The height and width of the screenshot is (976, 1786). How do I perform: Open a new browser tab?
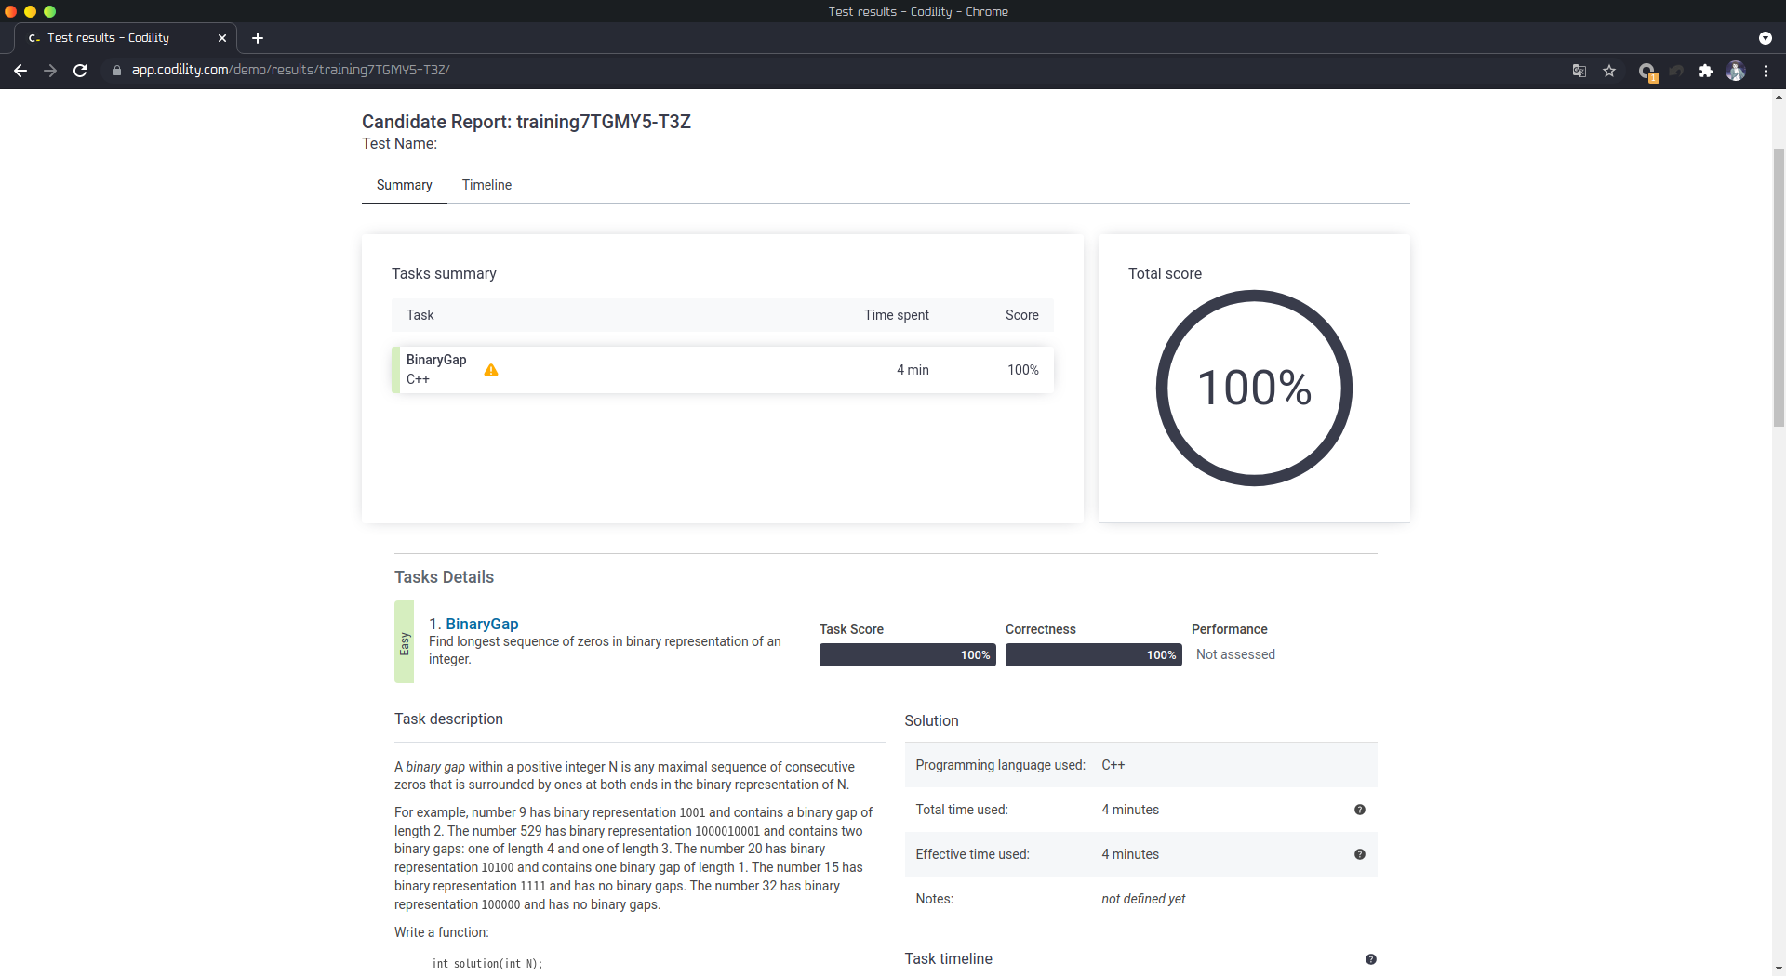click(258, 38)
